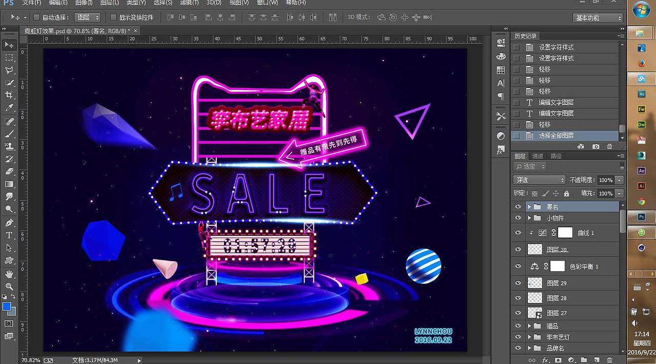Add a layer style with fx button

point(546,360)
